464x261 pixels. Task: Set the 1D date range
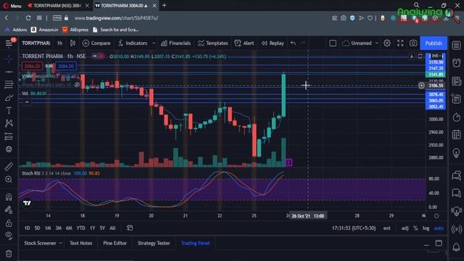(28, 228)
